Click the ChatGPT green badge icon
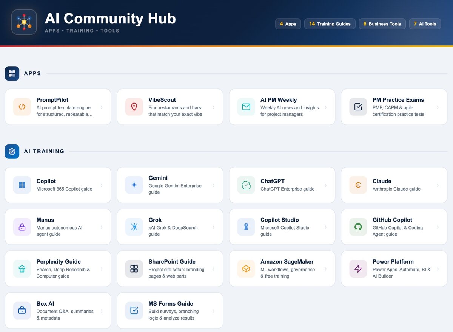 tap(246, 185)
